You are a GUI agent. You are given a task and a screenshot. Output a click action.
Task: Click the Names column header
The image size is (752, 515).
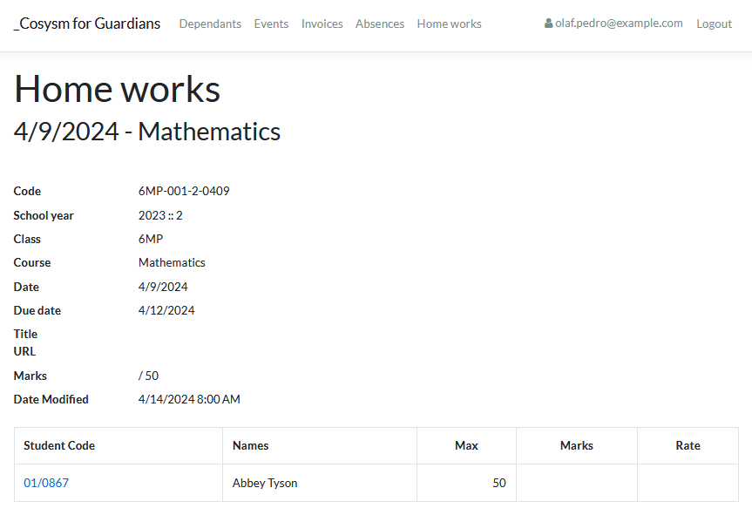[x=250, y=445]
